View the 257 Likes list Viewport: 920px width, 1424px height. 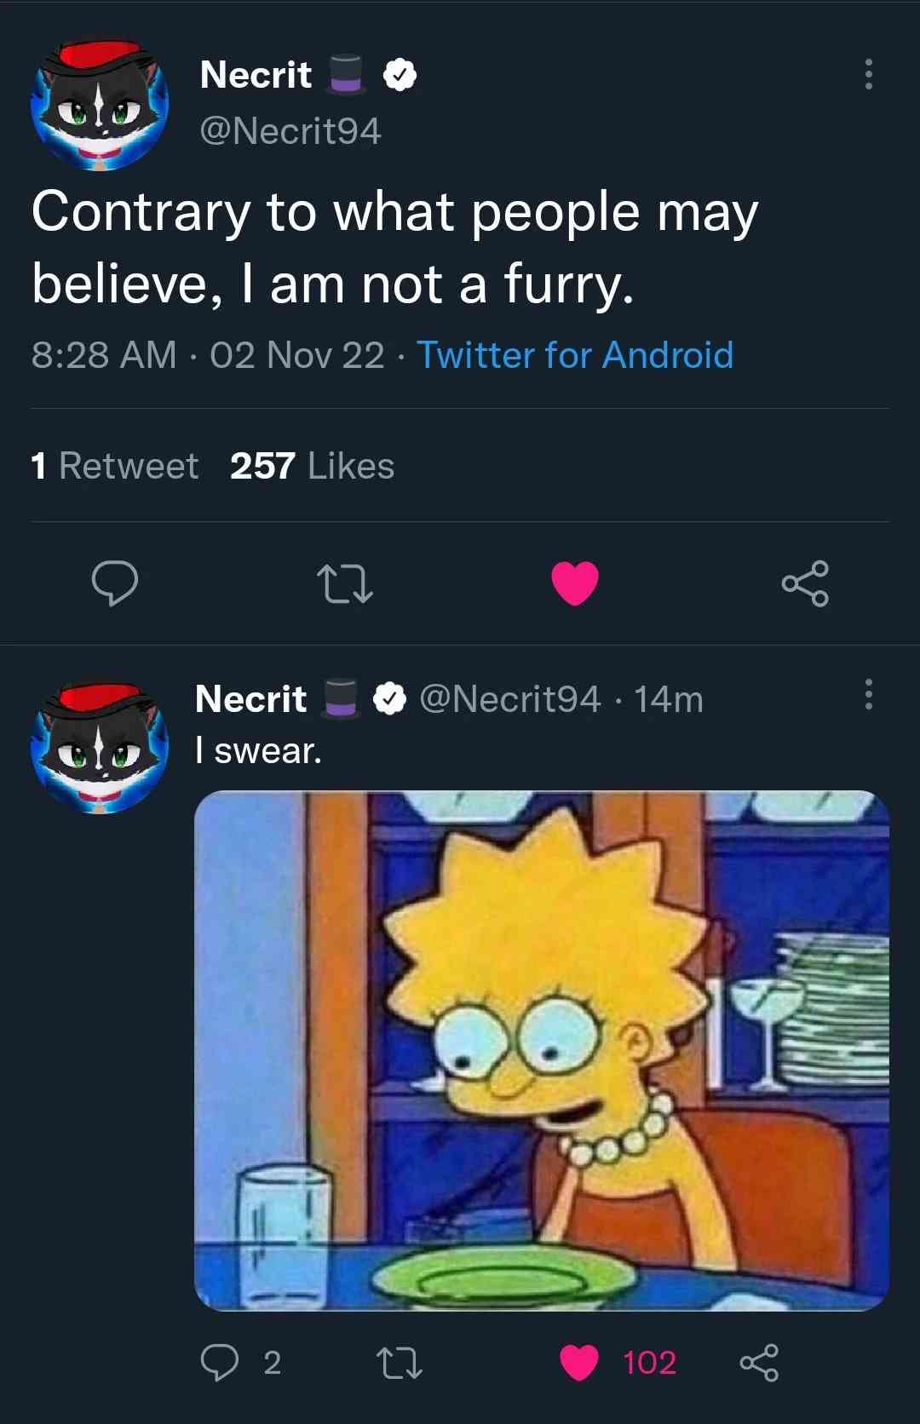(312, 466)
